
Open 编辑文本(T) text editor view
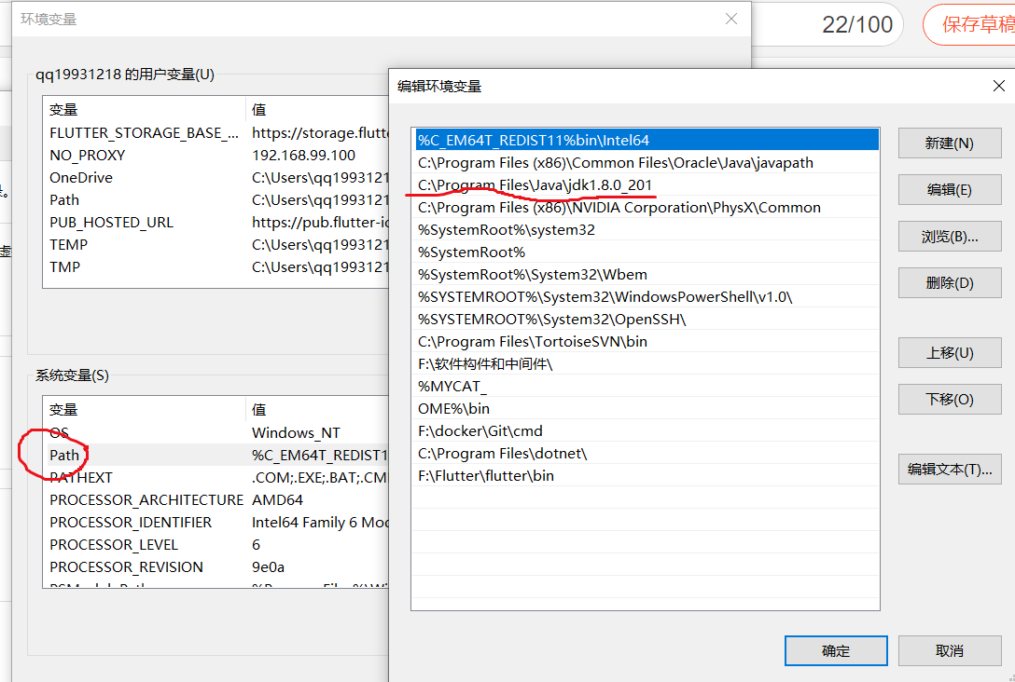click(x=949, y=469)
